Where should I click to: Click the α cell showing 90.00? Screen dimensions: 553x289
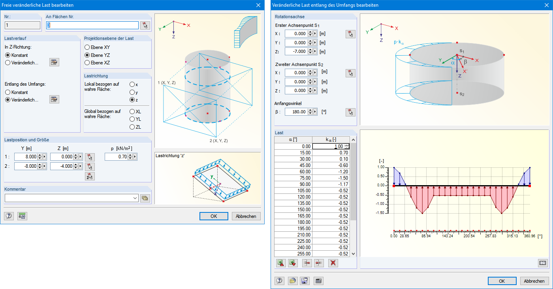point(293,184)
